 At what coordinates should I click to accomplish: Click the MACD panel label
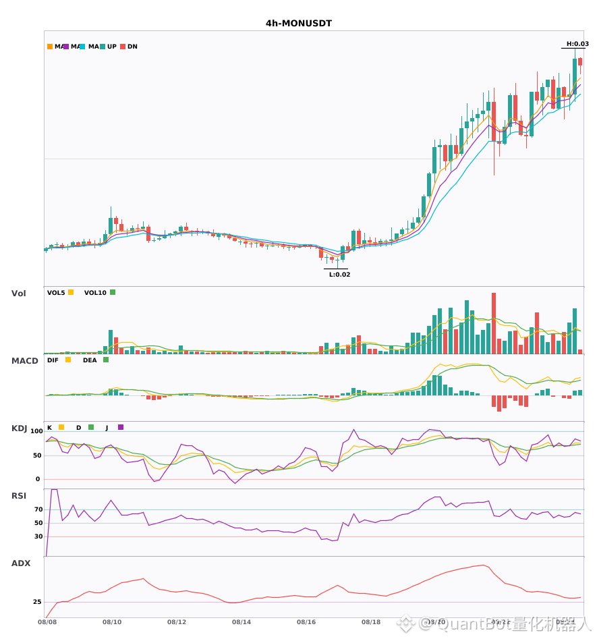tap(24, 361)
